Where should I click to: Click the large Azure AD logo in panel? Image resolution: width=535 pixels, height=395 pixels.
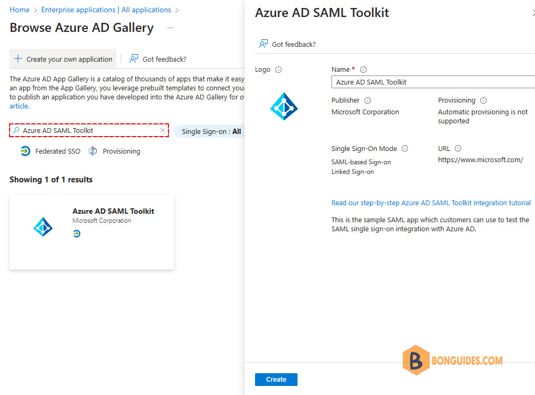pos(284,106)
